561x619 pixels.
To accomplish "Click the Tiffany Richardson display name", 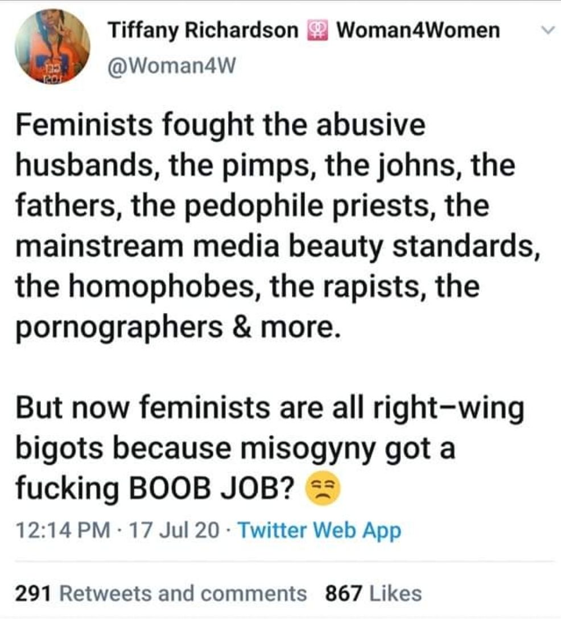I will click(204, 30).
